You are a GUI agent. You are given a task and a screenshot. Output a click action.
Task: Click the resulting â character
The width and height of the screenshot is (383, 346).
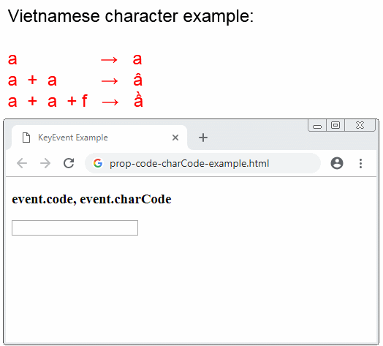point(137,80)
